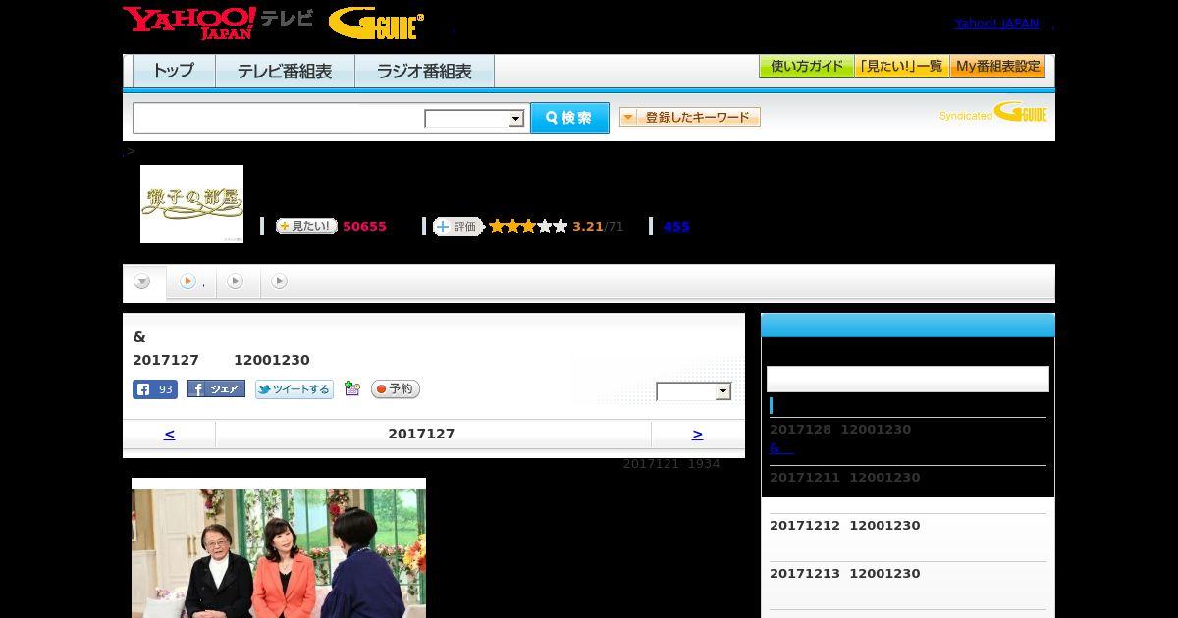Click the G-GUIDE logo in header
1178x618 pixels.
(x=376, y=24)
